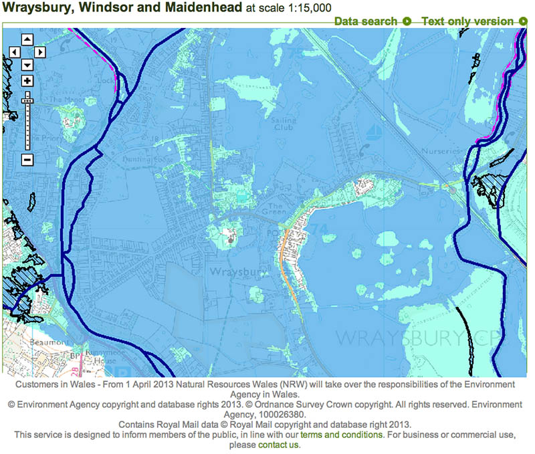Zoom out using the minus button

pyautogui.click(x=27, y=160)
